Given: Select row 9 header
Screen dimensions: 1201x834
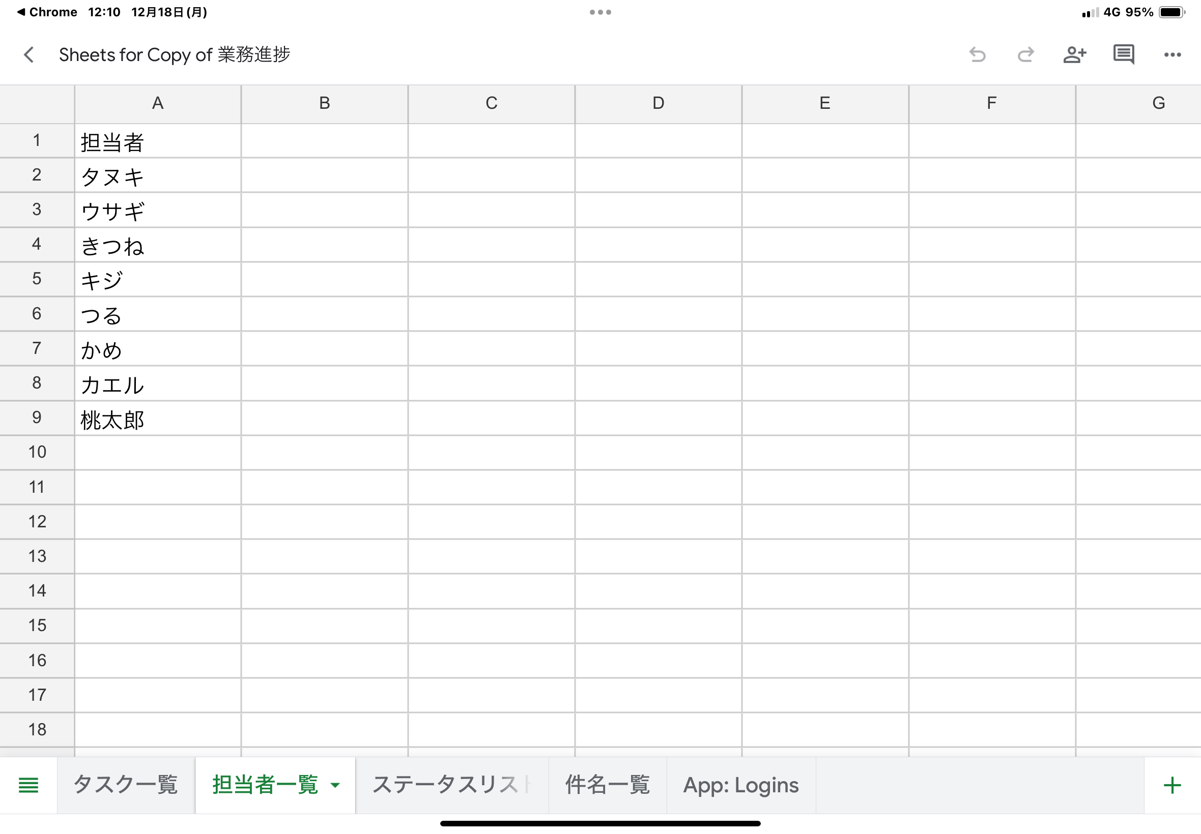Looking at the screenshot, I should tap(37, 418).
